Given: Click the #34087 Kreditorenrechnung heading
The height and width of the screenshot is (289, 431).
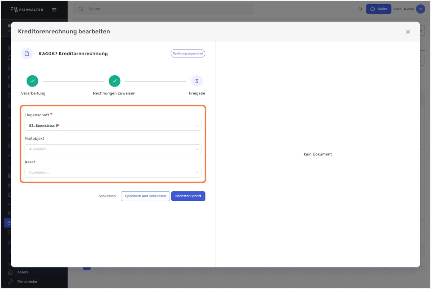Looking at the screenshot, I should 73,53.
